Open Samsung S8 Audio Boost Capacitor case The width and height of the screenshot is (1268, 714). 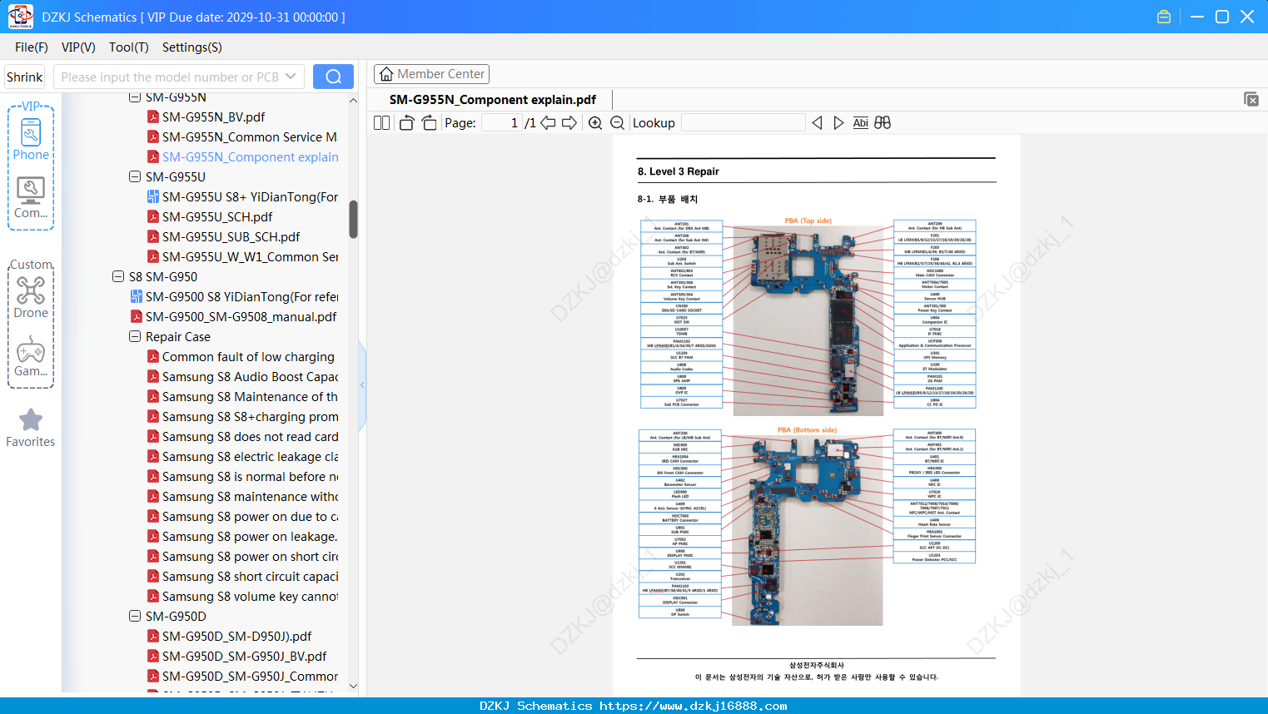(242, 376)
